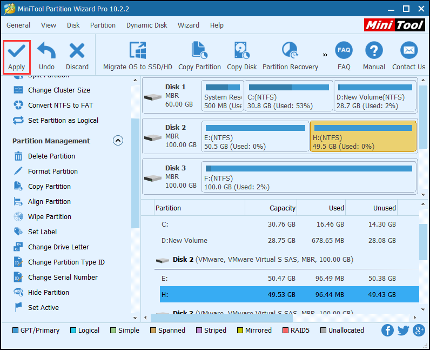This screenshot has width=430, height=350.
Task: Open the Wizard menu
Action: [189, 25]
